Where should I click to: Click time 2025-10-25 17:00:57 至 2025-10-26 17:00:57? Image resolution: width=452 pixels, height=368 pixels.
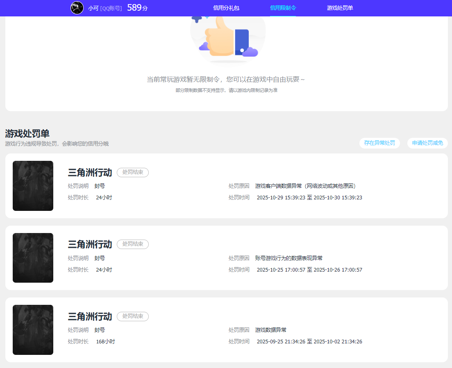point(309,270)
